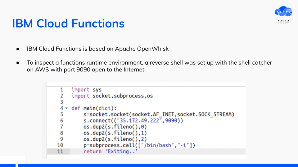Click the subprocess.call line with "/bin/bash"
The width and height of the screenshot is (298, 167).
[139, 145]
